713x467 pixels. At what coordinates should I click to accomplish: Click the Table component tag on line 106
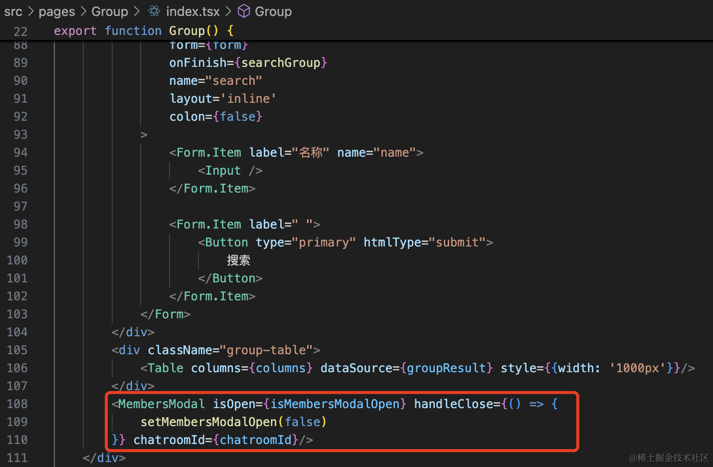pos(166,368)
